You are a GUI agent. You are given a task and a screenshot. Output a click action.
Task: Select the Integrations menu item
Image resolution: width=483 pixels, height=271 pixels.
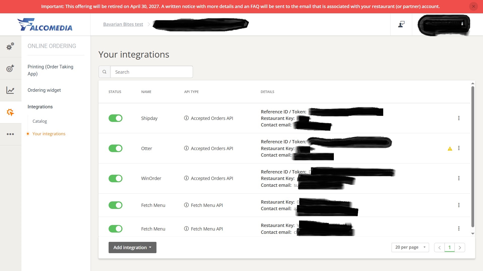coord(40,107)
